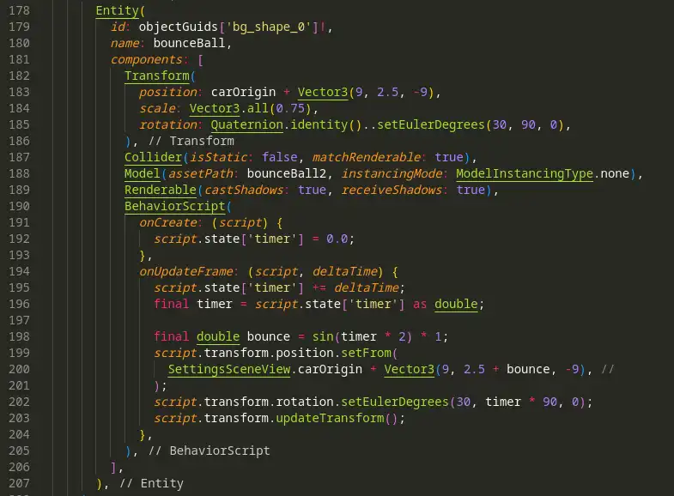
Task: Click line number 178 in gutter
Action: 20,10
